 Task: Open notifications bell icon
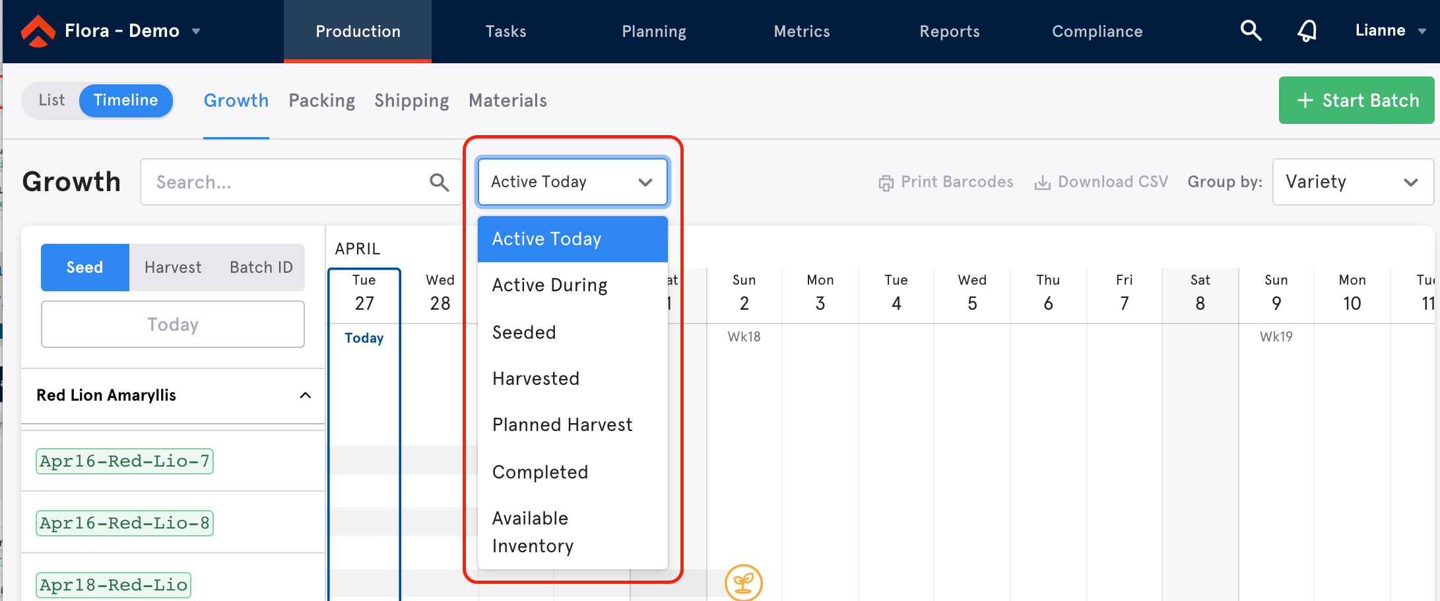coord(1307,30)
